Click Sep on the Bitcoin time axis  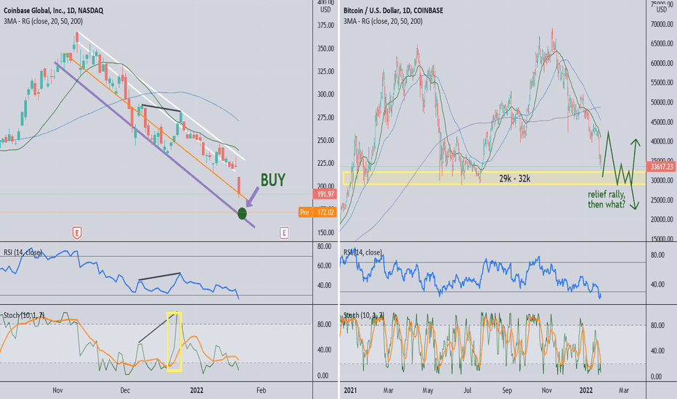pos(507,390)
